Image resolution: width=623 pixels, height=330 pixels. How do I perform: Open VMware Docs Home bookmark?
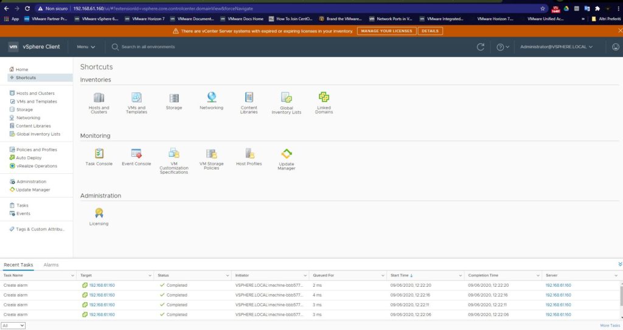(x=242, y=19)
